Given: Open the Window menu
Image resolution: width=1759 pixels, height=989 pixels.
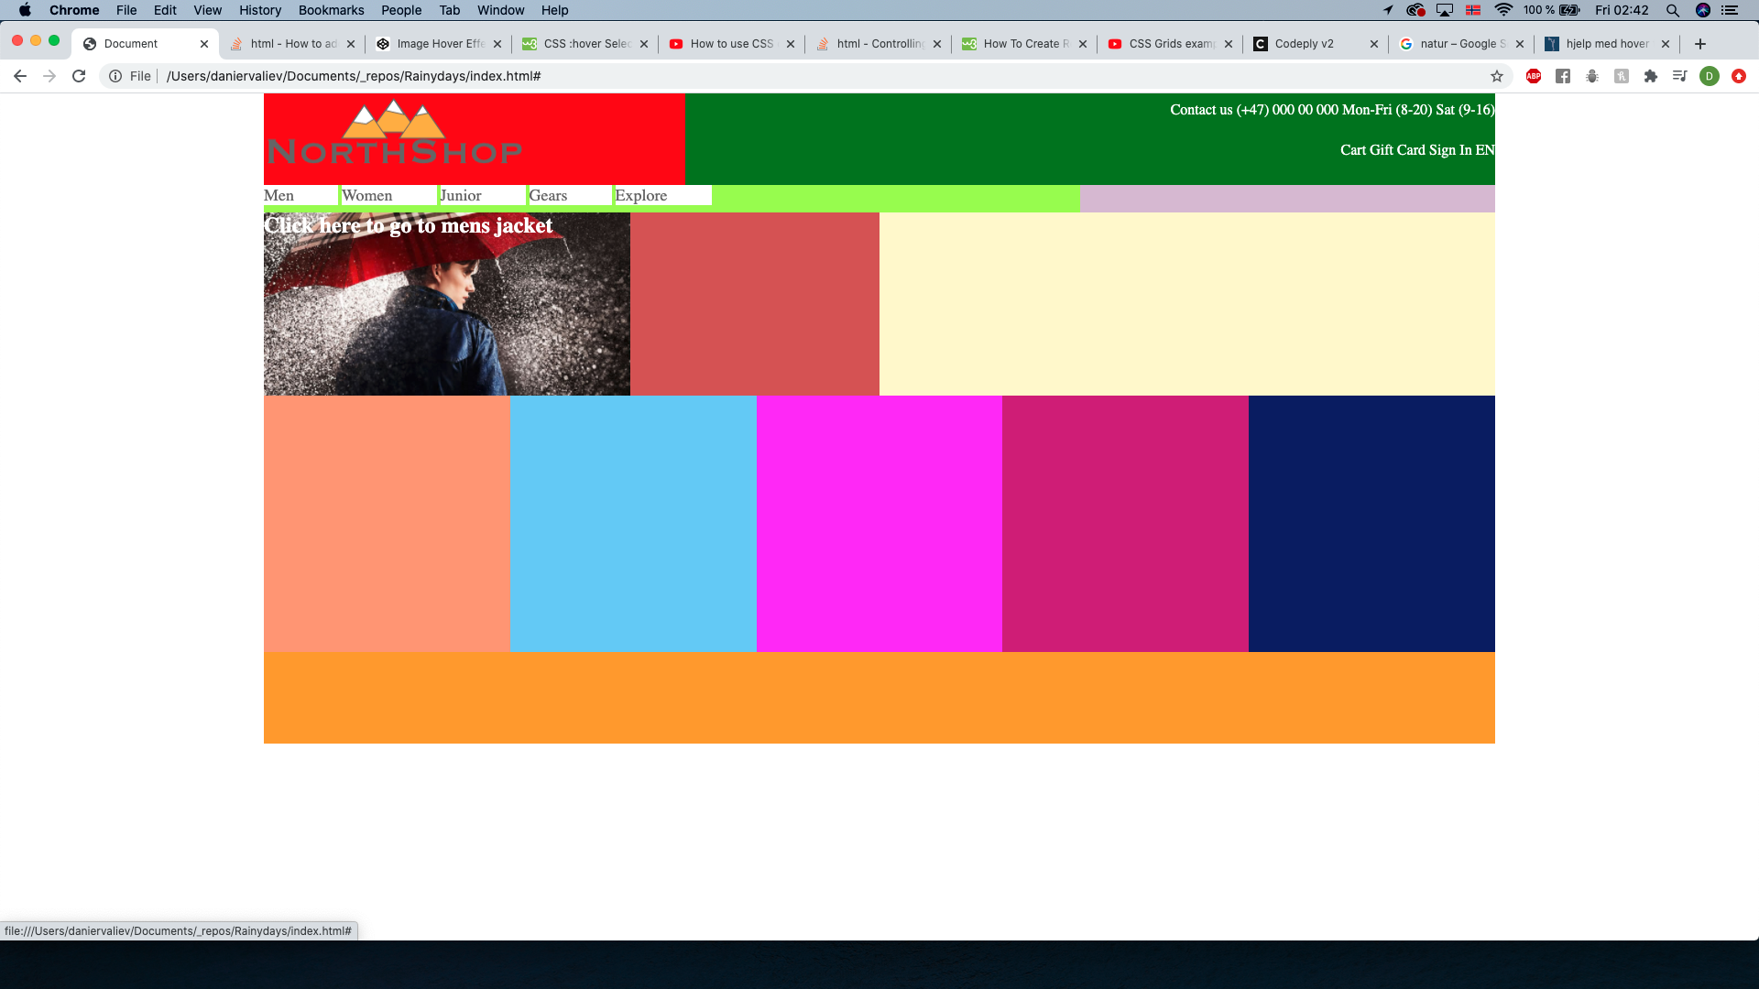Looking at the screenshot, I should click(500, 10).
